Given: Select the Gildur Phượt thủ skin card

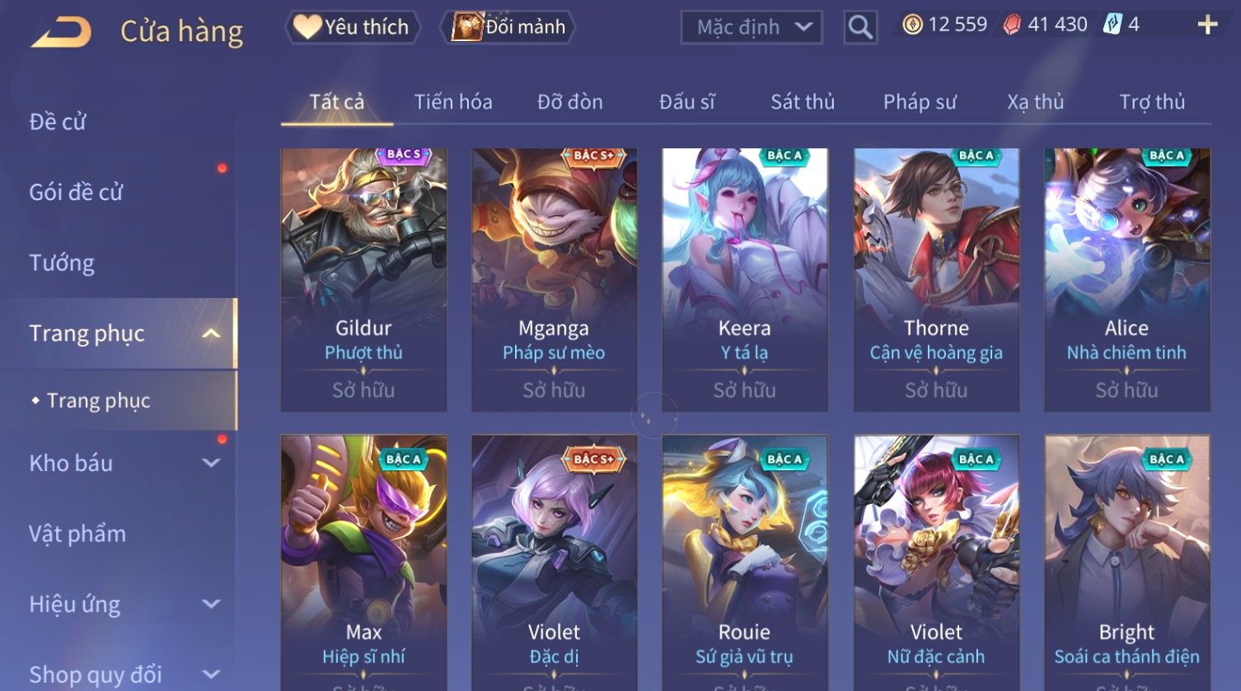Looking at the screenshot, I should (x=363, y=280).
